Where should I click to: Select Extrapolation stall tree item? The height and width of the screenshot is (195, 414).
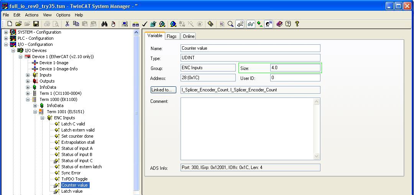78,142
